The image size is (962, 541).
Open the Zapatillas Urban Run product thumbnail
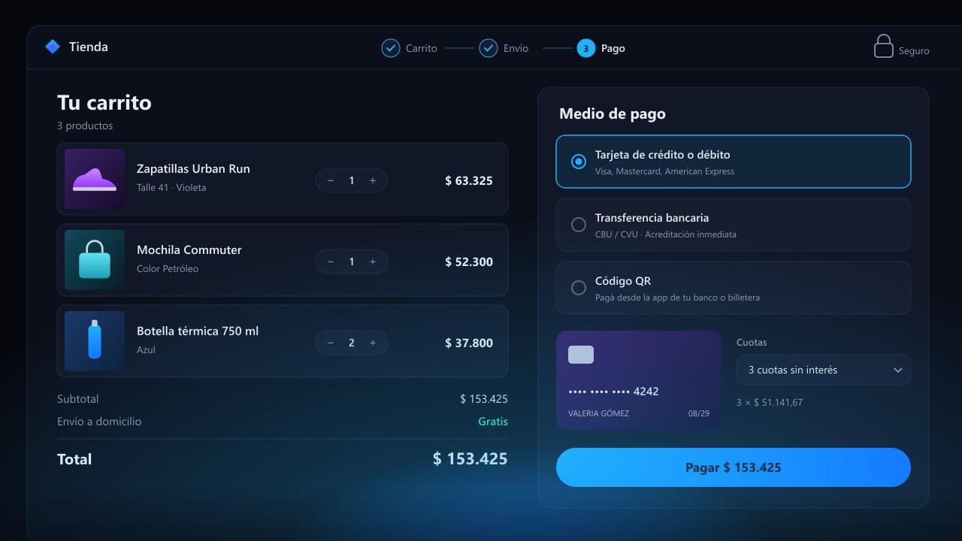pos(95,179)
